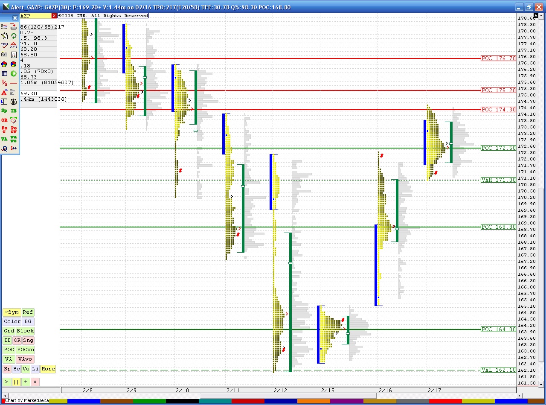The width and height of the screenshot is (546, 405).
Task: Click the green VA icon in floating palette
Action: pos(4,139)
